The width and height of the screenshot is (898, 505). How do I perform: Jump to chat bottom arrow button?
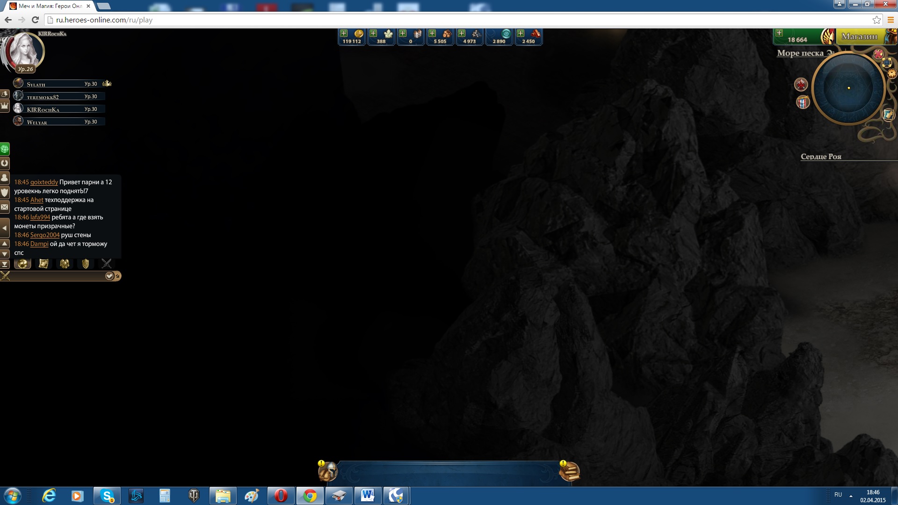5,264
